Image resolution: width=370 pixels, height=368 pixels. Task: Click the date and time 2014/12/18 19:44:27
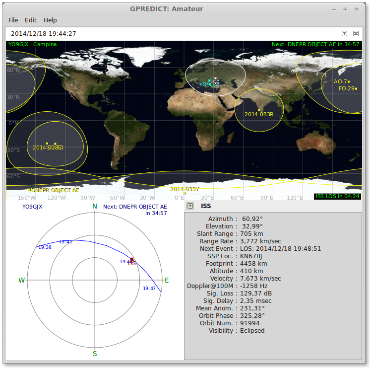point(44,34)
